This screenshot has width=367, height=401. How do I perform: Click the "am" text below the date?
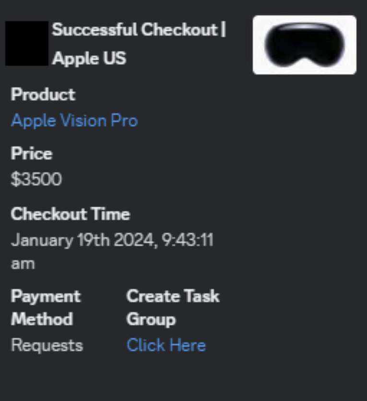click(x=23, y=264)
